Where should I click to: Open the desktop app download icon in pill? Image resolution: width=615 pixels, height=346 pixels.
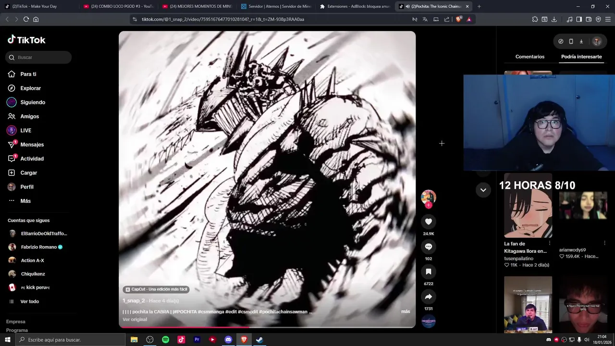pyautogui.click(x=581, y=41)
